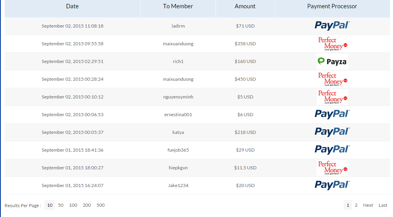Click the PayPal logo in Jake1234's row
Image resolution: width=393 pixels, height=217 pixels.
pos(332,185)
